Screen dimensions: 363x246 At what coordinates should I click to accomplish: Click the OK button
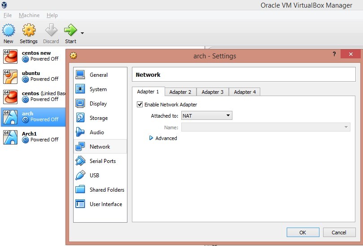[303, 233]
